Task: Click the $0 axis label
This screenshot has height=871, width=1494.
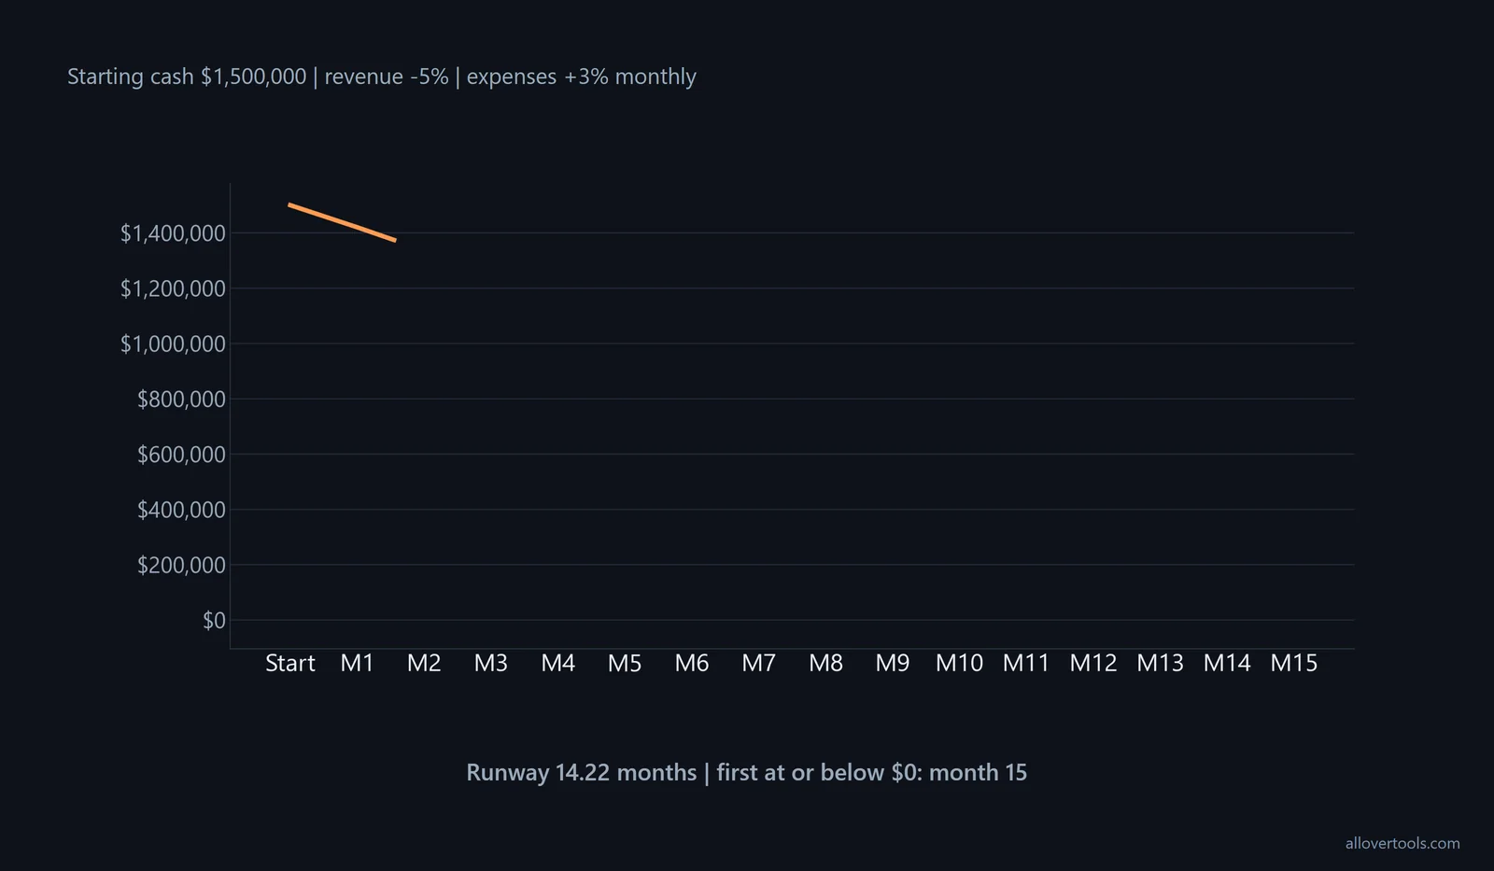Action: (214, 620)
